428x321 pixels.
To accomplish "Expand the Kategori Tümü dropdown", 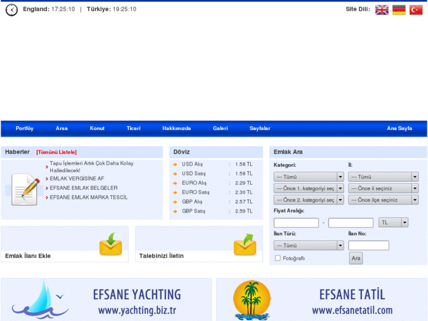I will (x=308, y=177).
